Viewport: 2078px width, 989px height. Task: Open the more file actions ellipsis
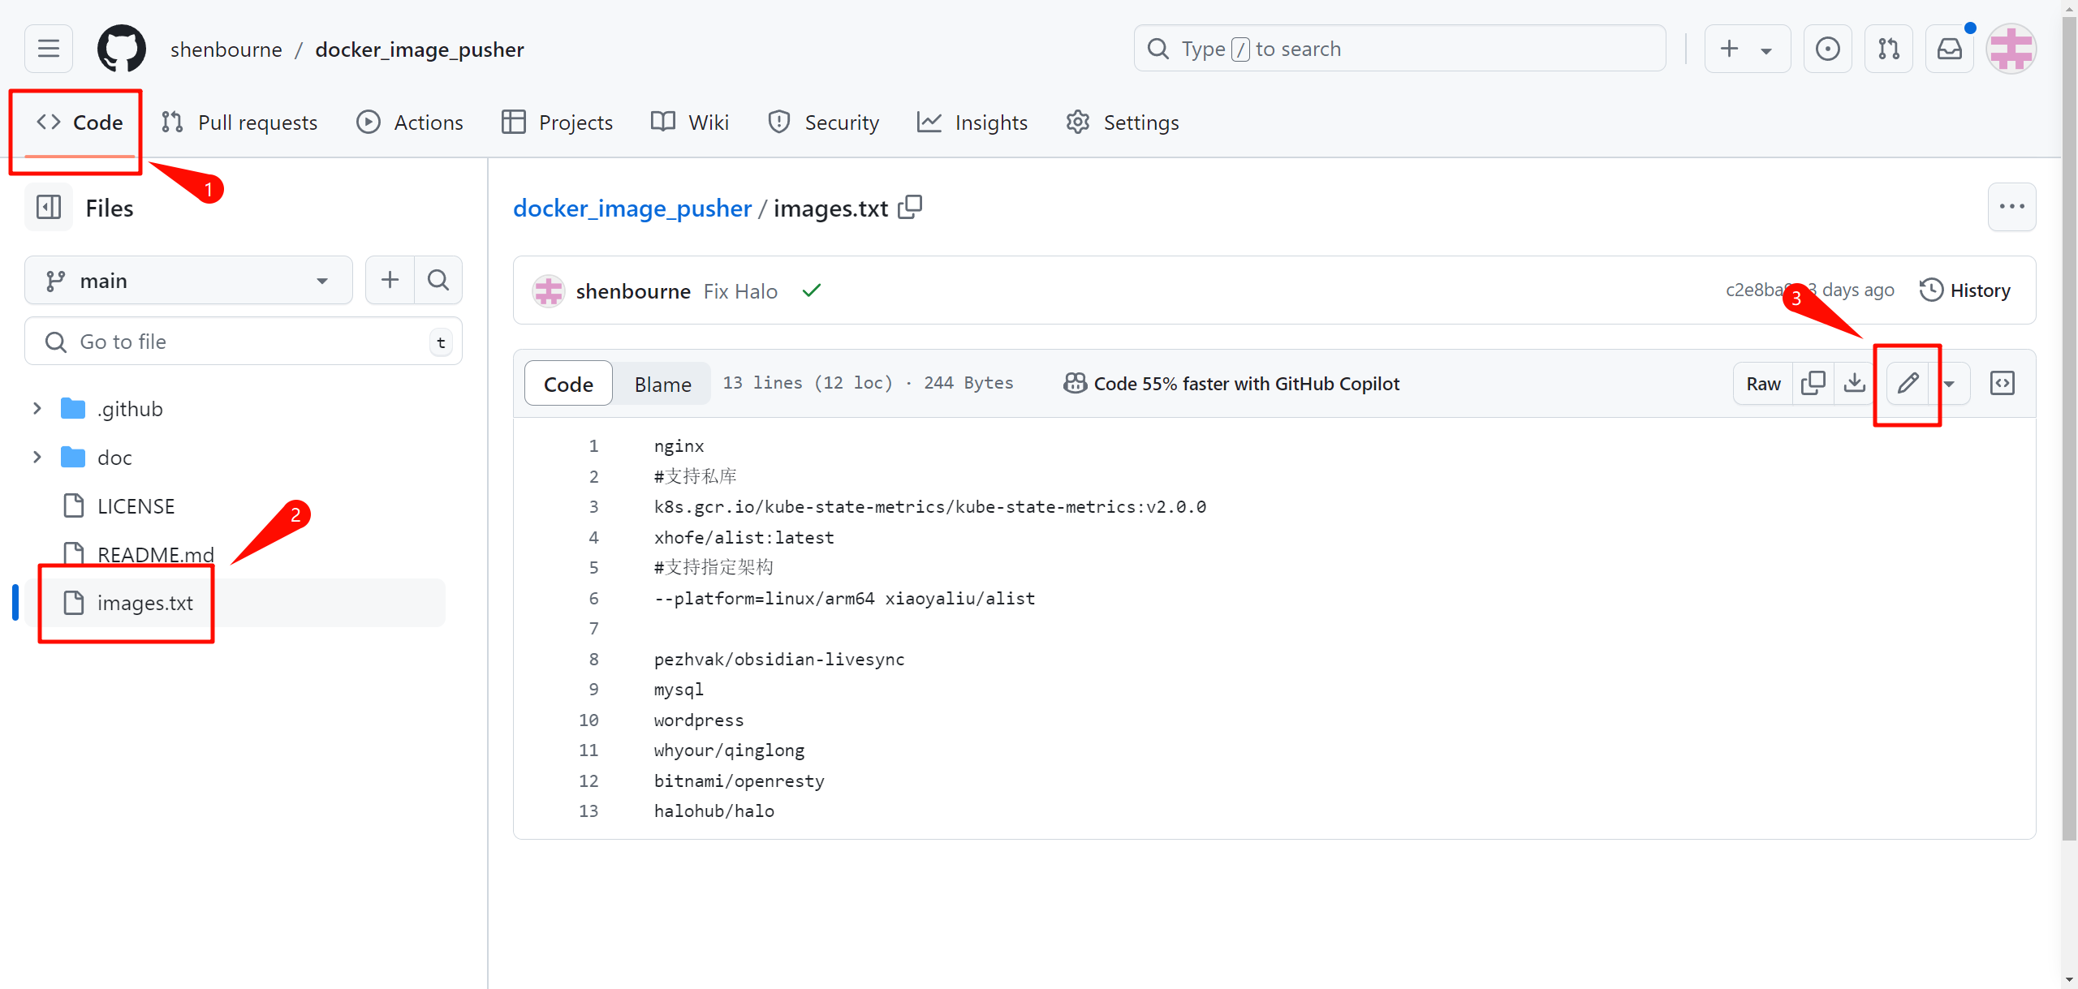pyautogui.click(x=2011, y=207)
